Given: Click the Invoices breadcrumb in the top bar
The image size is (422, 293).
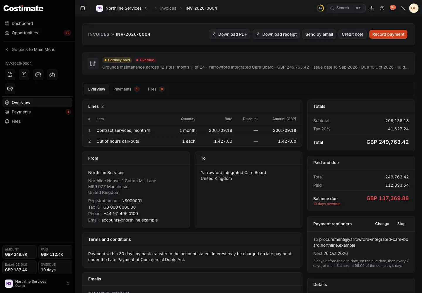Looking at the screenshot, I should [x=168, y=8].
